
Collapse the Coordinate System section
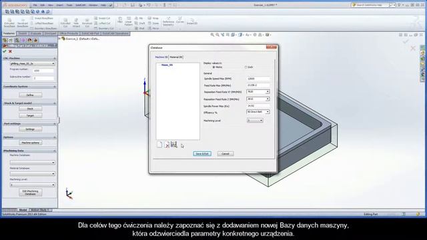point(55,87)
